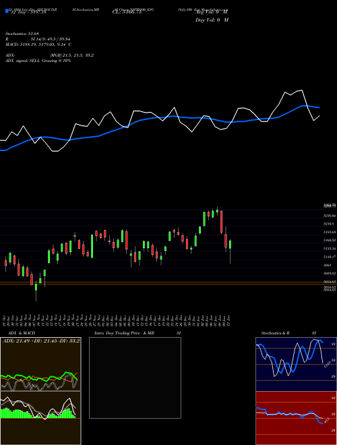Click the right end of the blue moving average line
The width and height of the screenshot is (337, 445).
point(319,108)
